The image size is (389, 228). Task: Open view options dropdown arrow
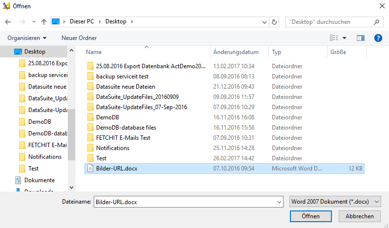[x=345, y=38]
